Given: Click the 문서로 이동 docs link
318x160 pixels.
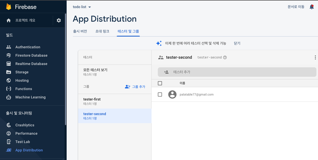Looking at the screenshot, I should tap(296, 7).
